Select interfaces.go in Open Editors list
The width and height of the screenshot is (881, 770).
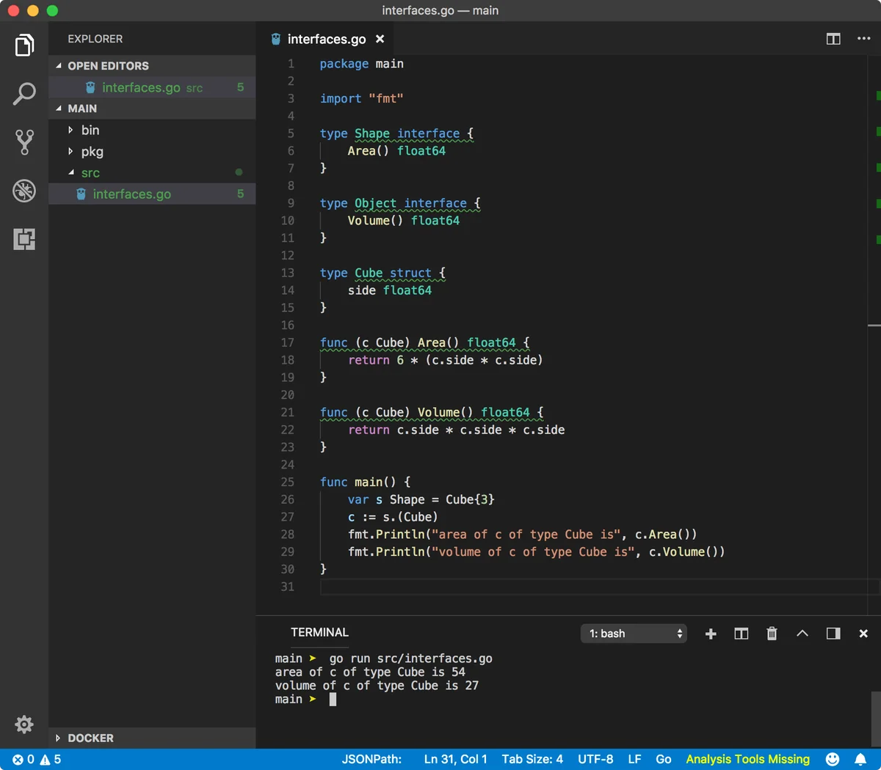click(152, 87)
